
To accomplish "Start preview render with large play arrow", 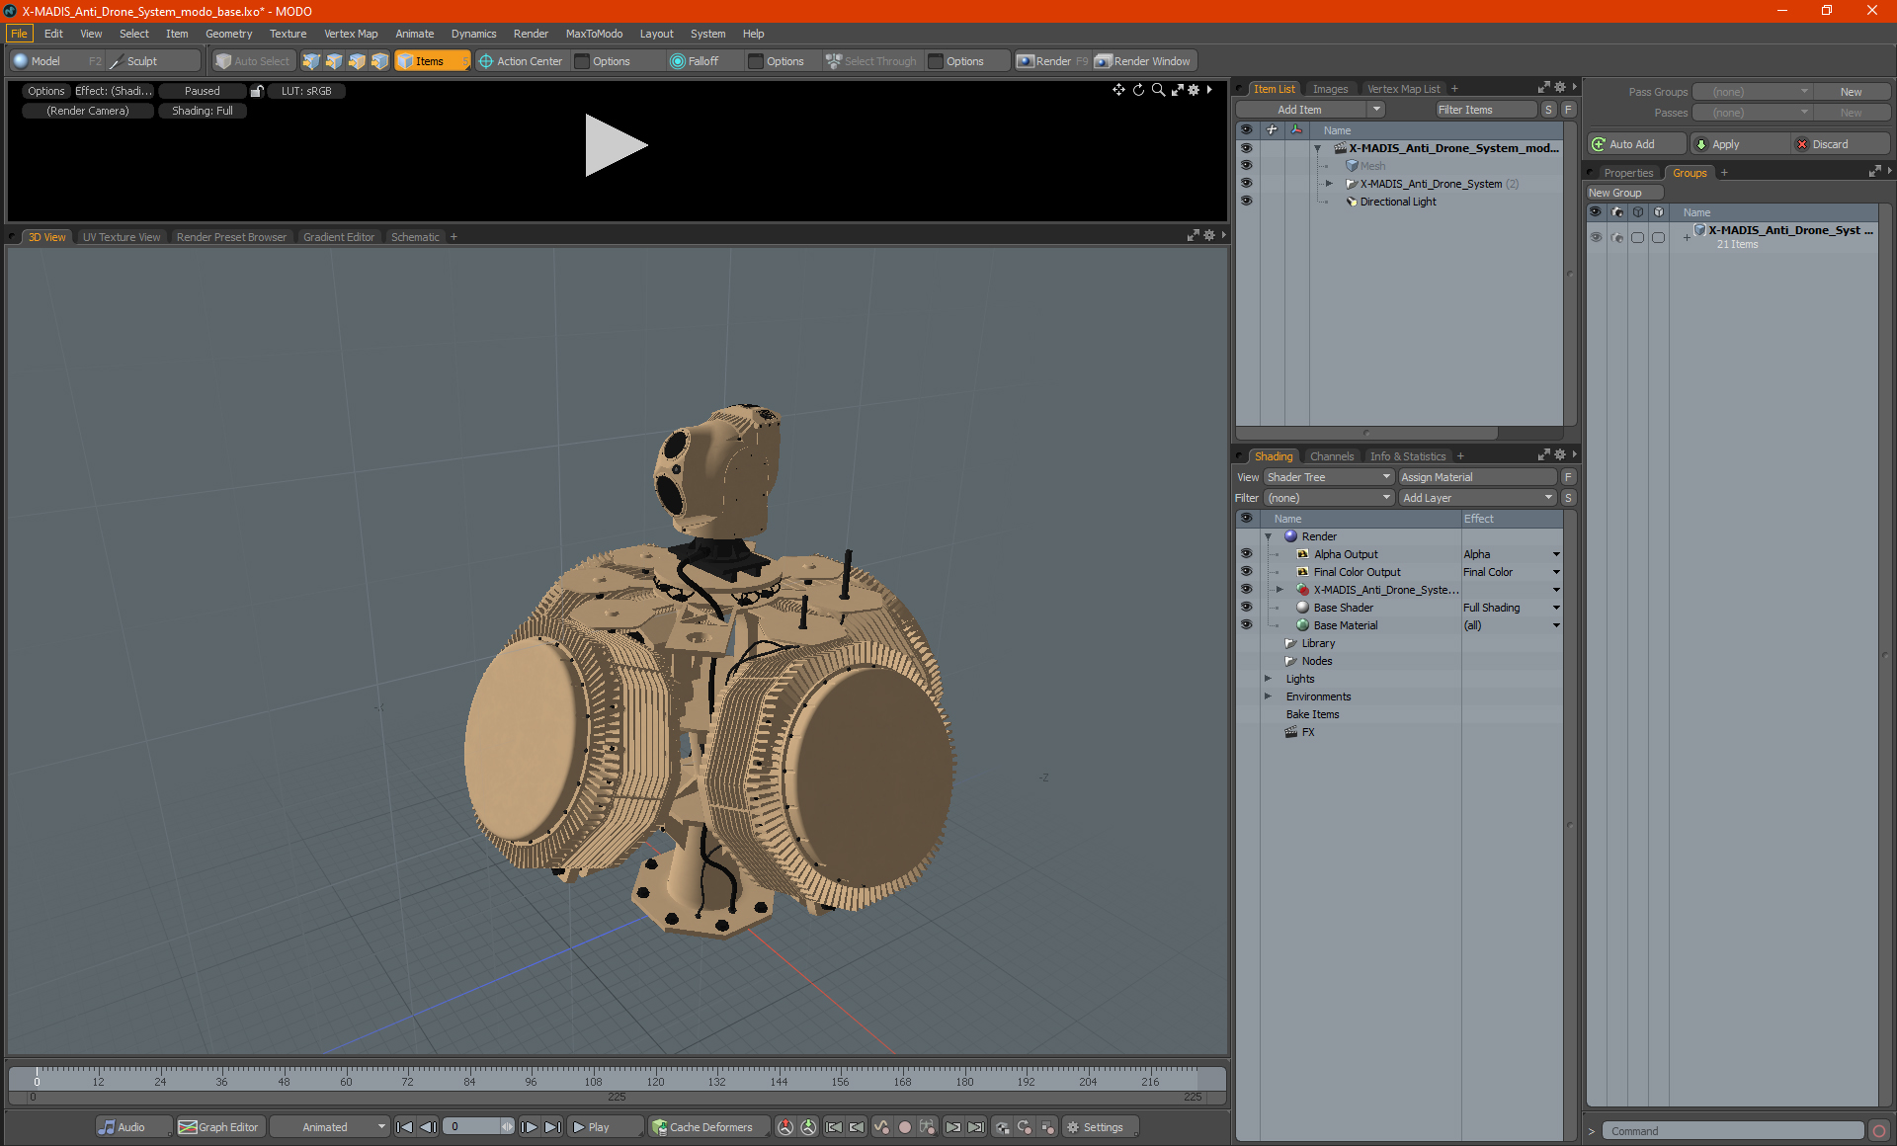I will tap(615, 145).
